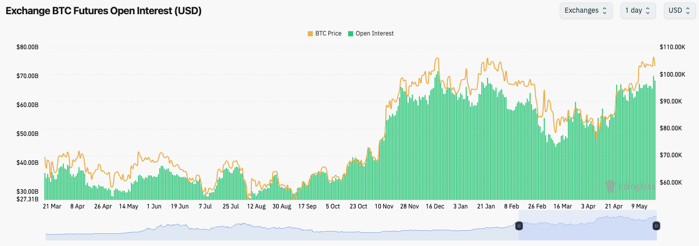Click the 9 May x-axis date label
This screenshot has width=699, height=246.
[x=639, y=206]
